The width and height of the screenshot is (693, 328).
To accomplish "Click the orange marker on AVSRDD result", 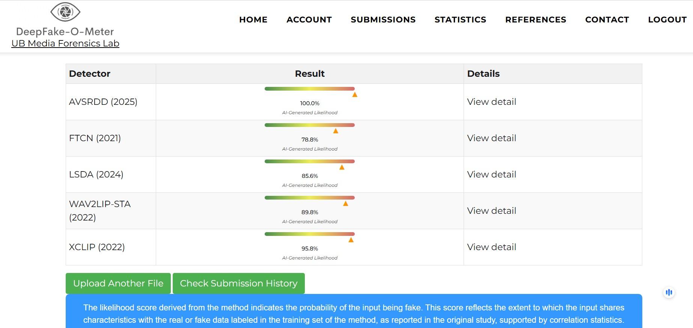I will click(x=354, y=95).
